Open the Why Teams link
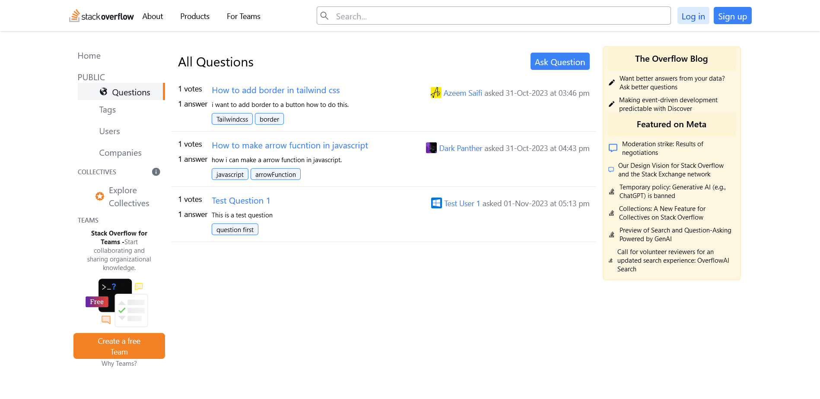 pos(119,364)
